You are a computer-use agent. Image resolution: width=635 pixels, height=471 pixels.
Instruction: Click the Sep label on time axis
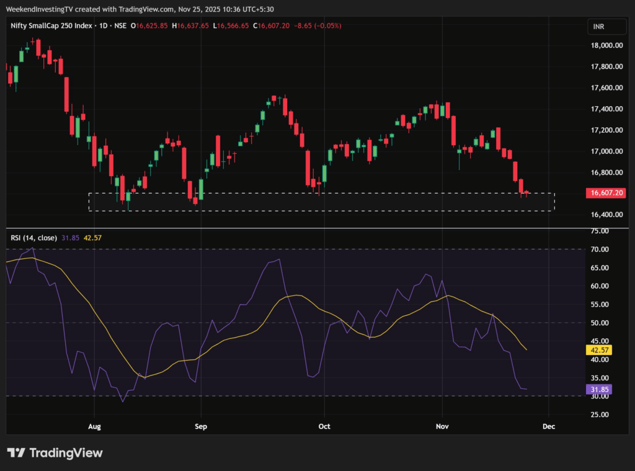(200, 426)
